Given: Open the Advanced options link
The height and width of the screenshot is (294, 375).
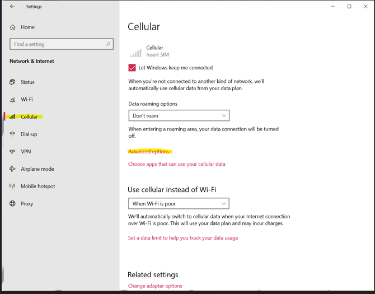Looking at the screenshot, I should click(x=148, y=151).
